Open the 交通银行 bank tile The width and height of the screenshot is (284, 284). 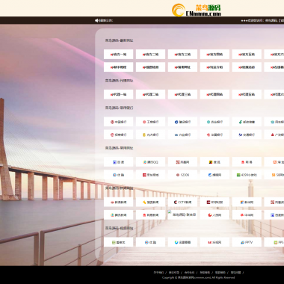tap(247, 135)
